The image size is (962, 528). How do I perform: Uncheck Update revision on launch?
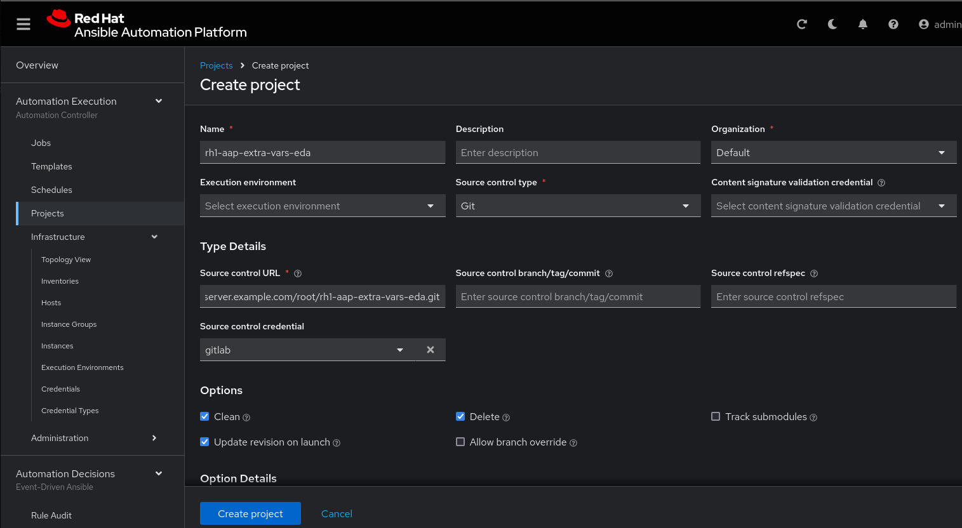[x=204, y=442]
